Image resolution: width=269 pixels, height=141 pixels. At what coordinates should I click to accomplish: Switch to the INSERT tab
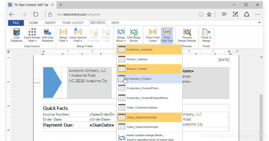click(50, 23)
